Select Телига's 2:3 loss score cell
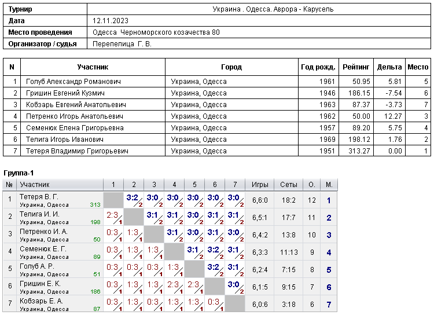This screenshot has width=434, height=315. [113, 218]
